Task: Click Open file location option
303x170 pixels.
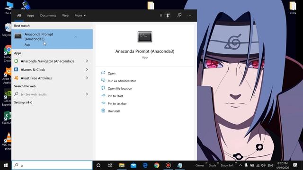Action: 120,88
